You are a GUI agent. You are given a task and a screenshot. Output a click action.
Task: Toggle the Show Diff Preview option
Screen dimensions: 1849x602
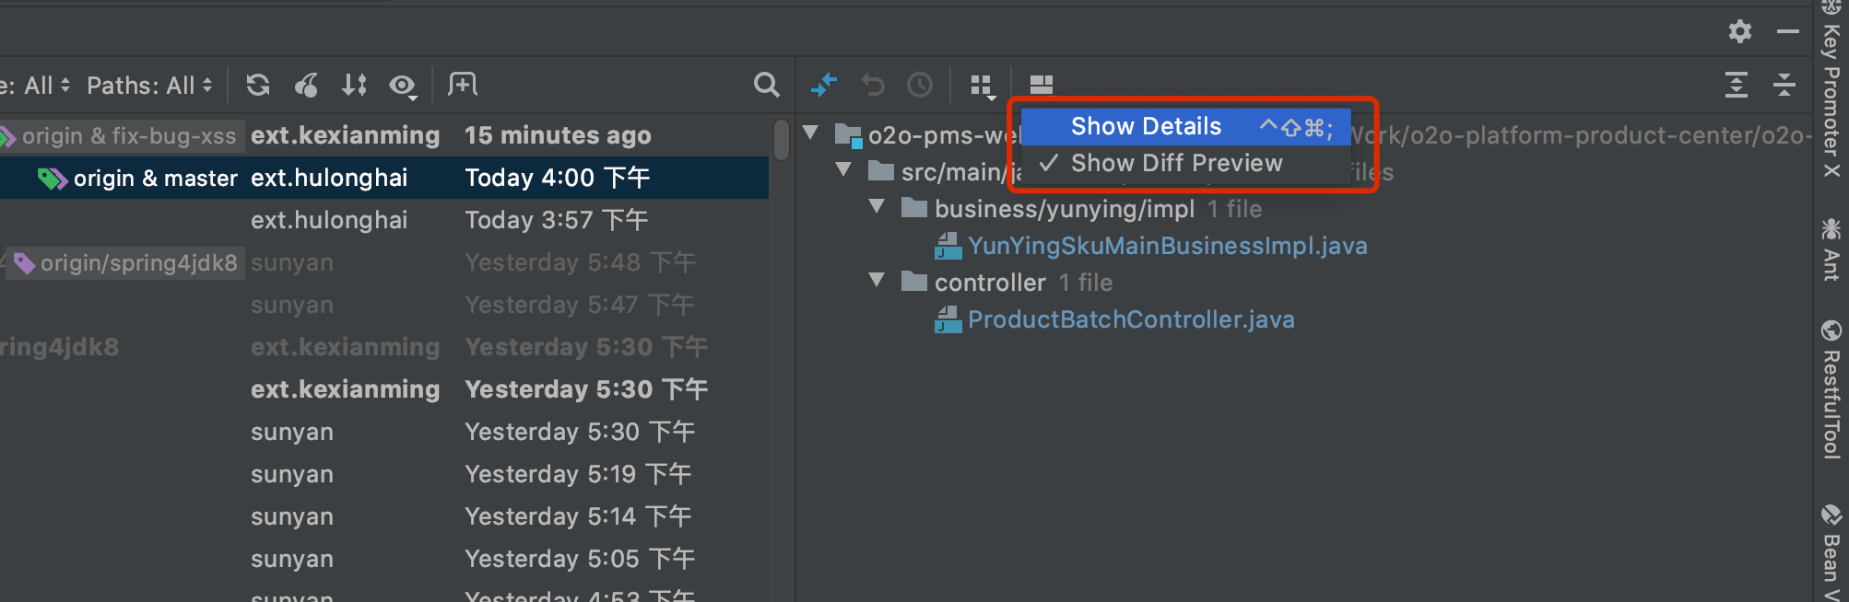pos(1176,163)
